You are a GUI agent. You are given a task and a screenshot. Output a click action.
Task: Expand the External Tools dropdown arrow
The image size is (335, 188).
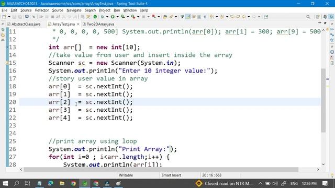pyautogui.click(x=138, y=17)
